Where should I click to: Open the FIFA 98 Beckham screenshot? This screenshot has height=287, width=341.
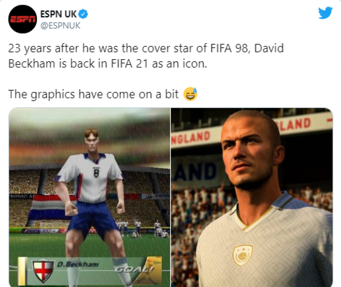pyautogui.click(x=89, y=197)
